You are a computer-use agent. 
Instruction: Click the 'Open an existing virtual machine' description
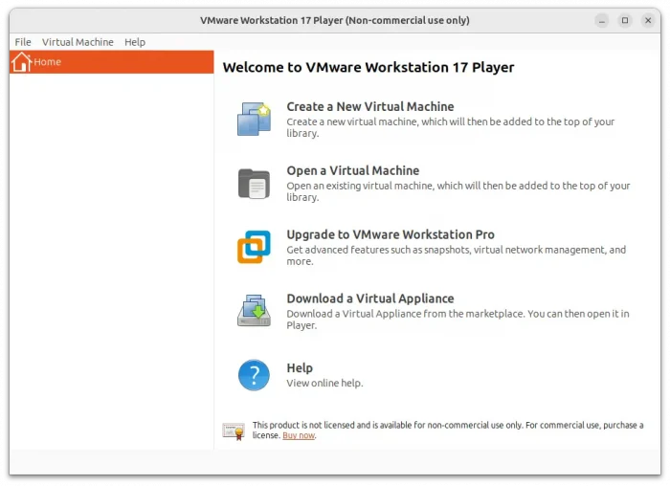coord(458,191)
